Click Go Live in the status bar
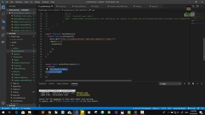 coord(192,108)
